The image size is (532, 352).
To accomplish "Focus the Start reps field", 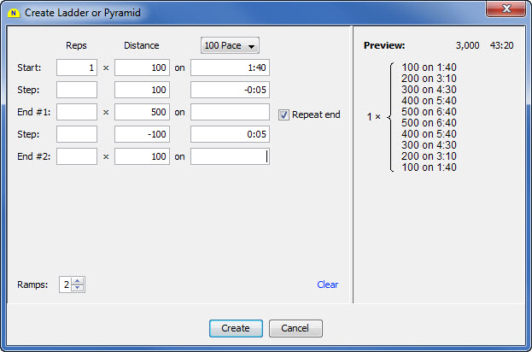I will [77, 67].
